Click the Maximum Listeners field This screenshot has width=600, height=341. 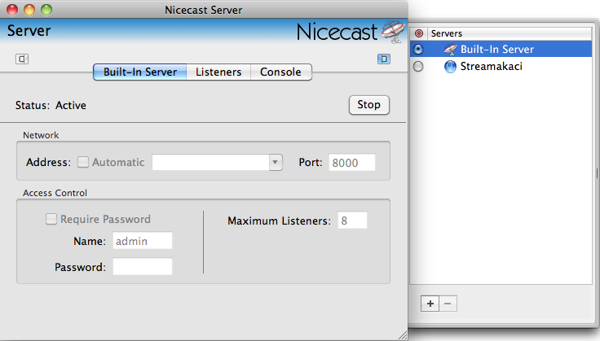pos(352,221)
